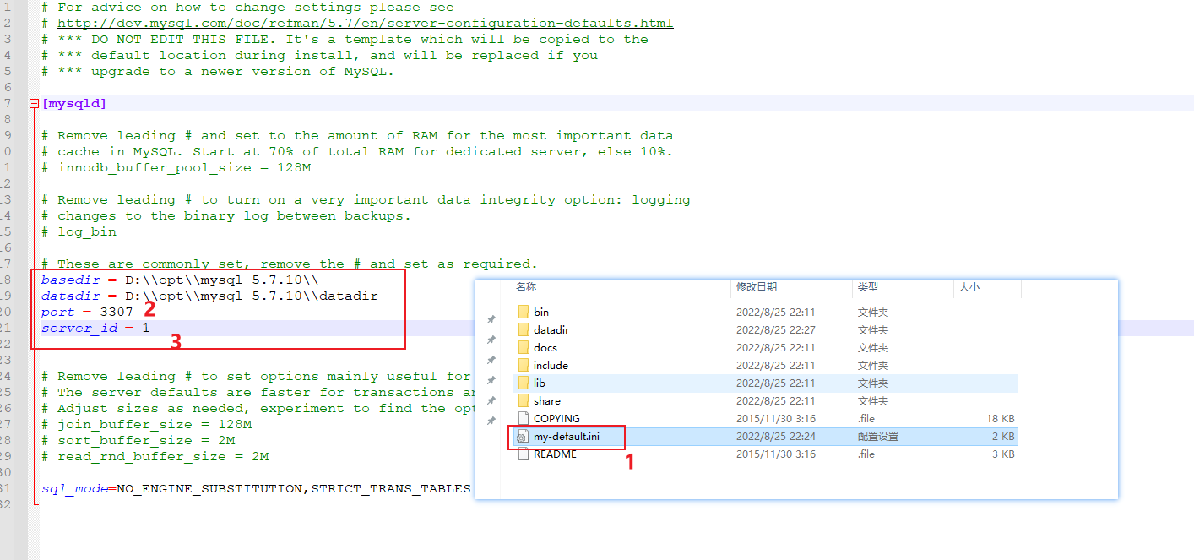Click the 3 KB size of README

click(1002, 454)
